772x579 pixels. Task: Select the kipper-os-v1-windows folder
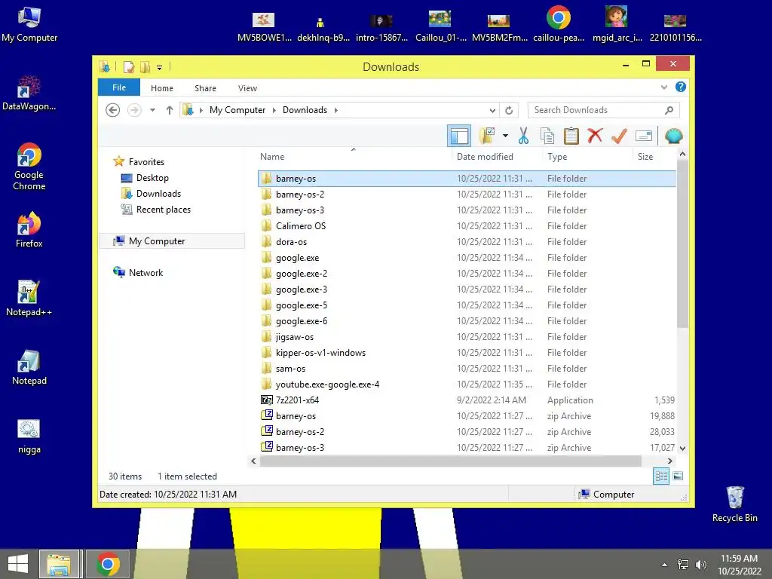tap(466, 353)
